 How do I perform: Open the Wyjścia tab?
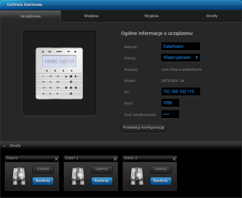(151, 16)
